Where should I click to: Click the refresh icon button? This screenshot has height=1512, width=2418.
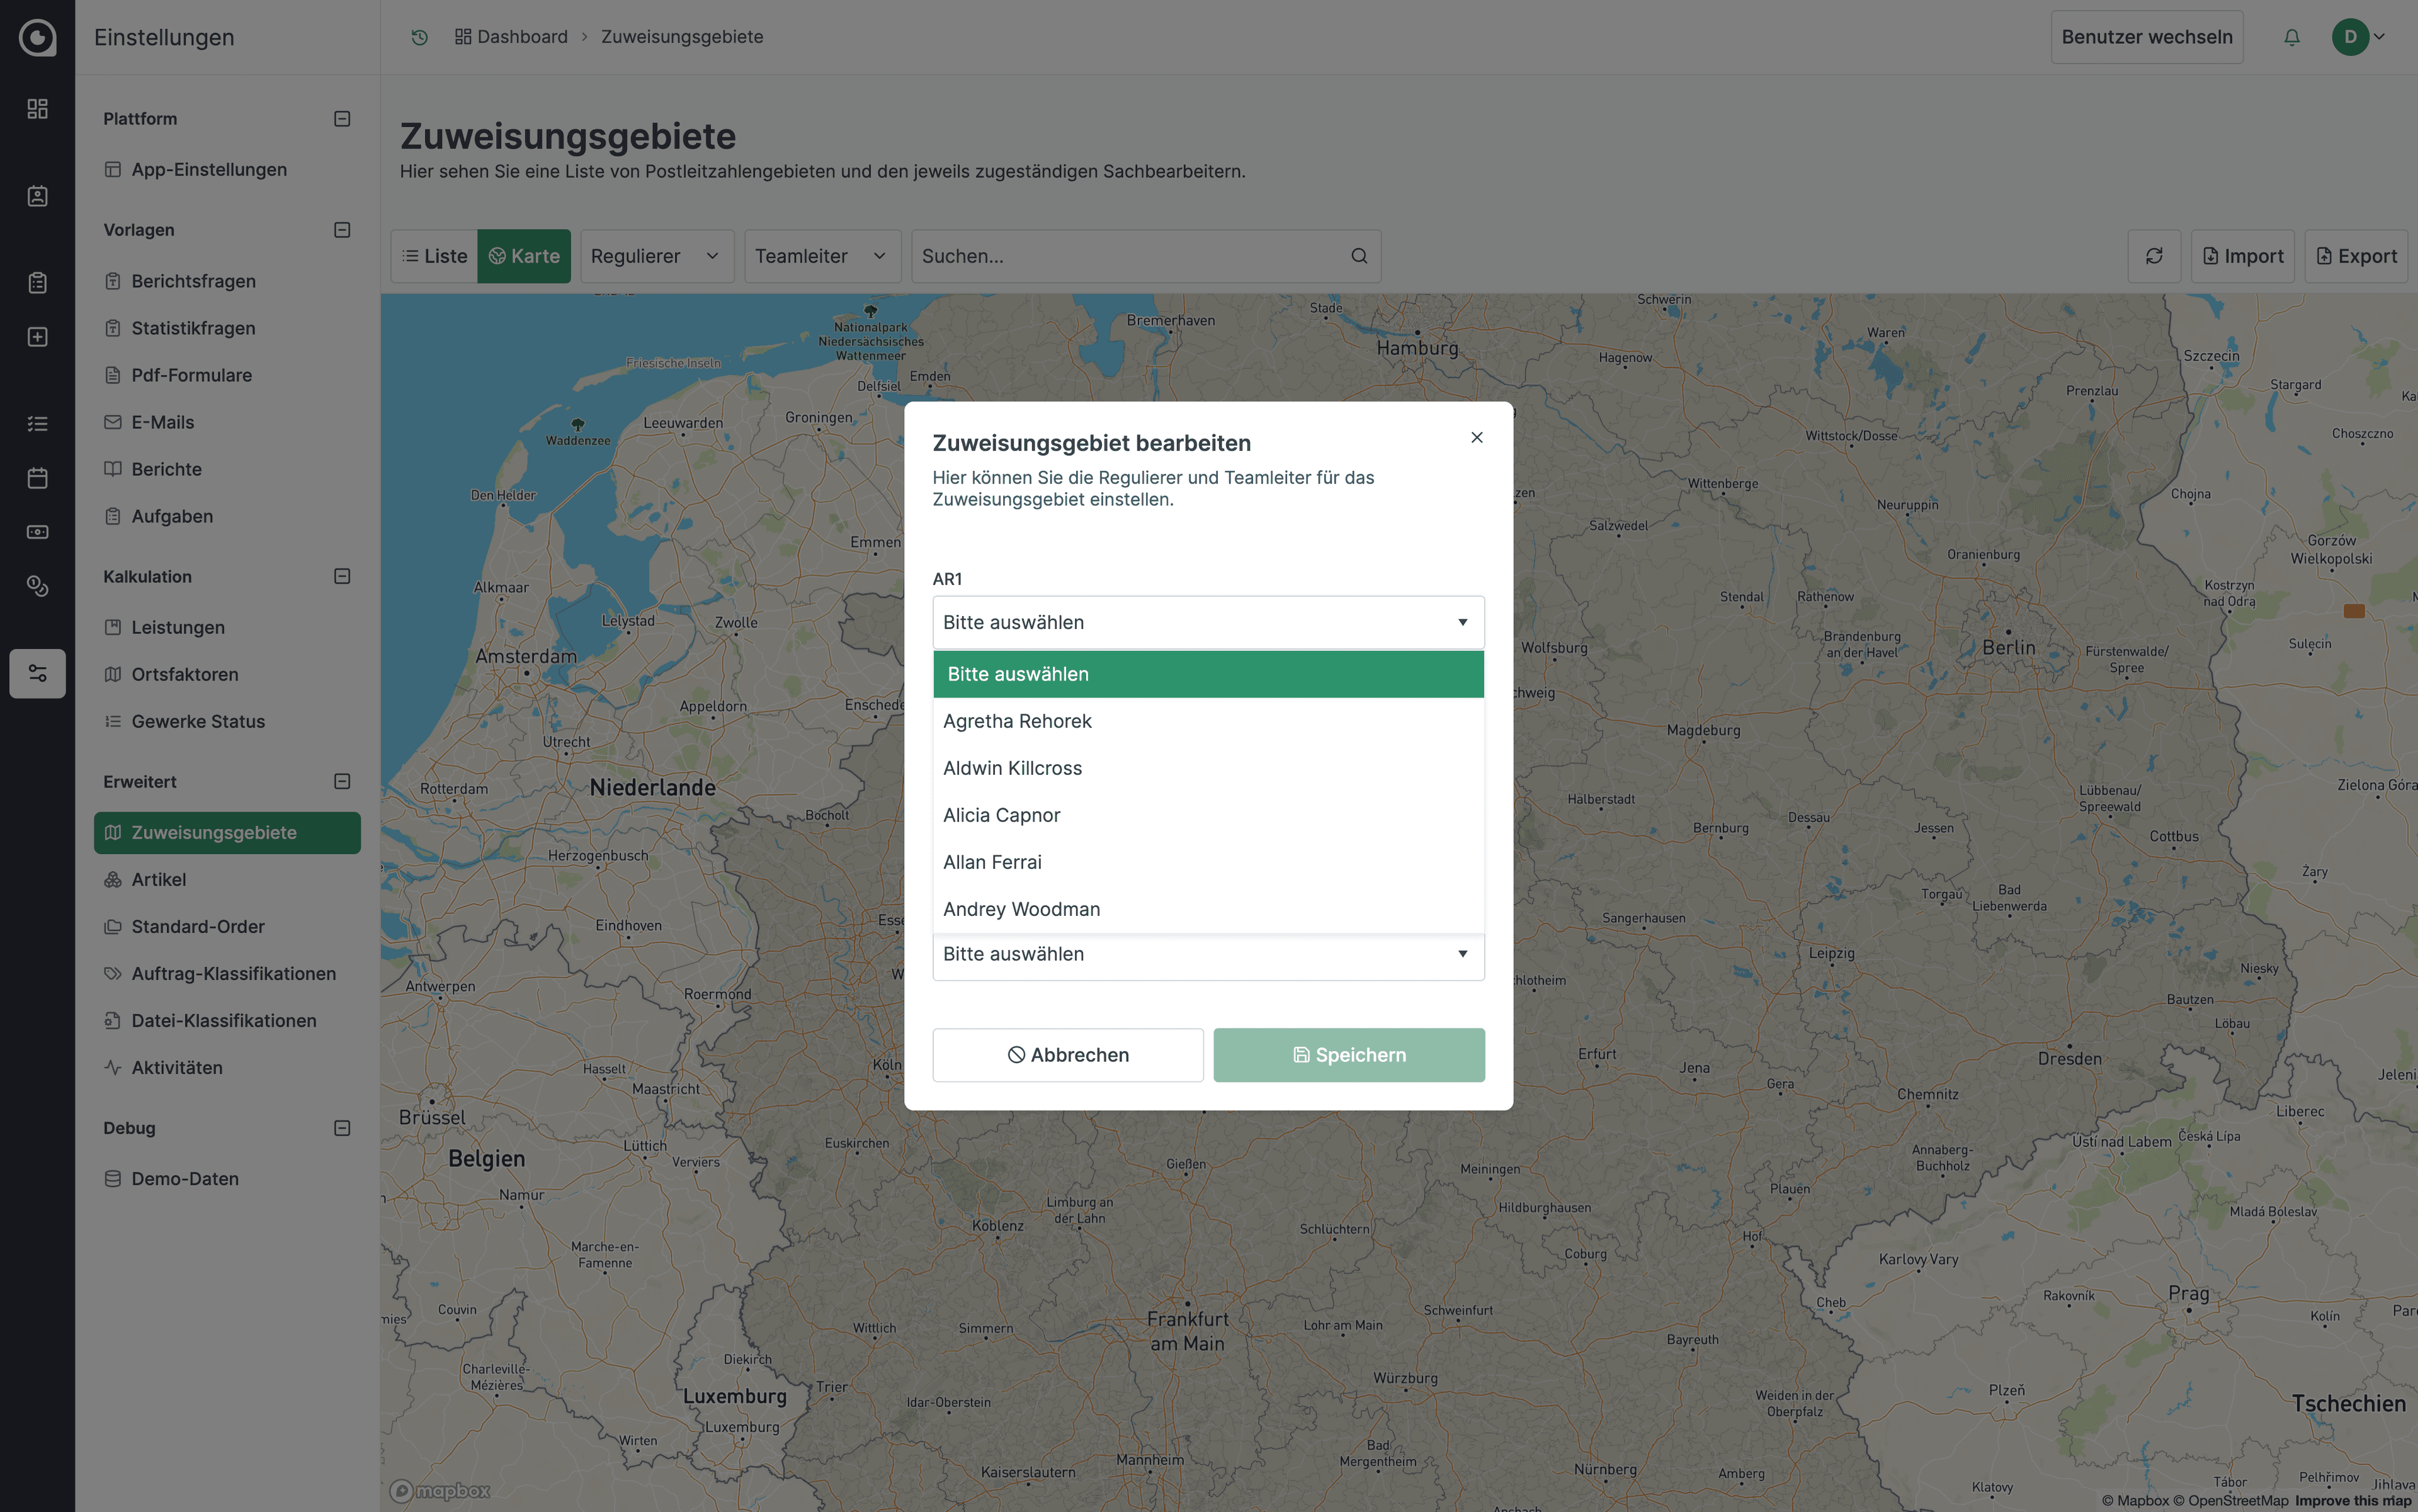2154,256
